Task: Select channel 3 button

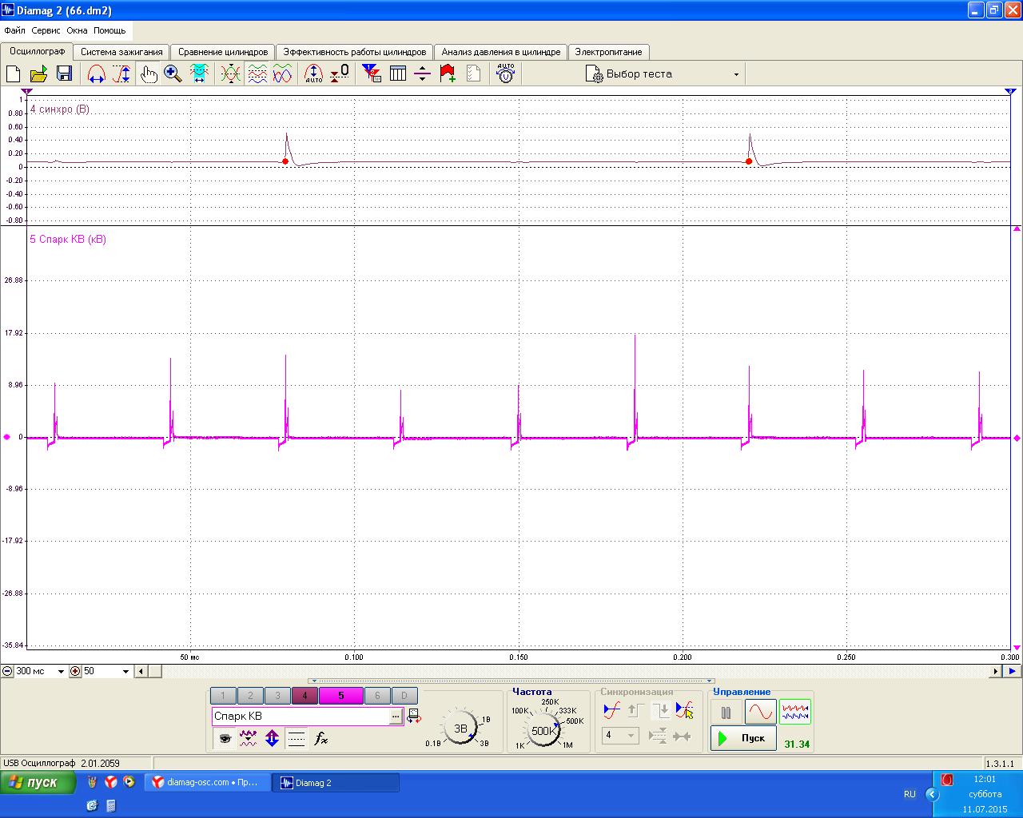Action: click(x=277, y=696)
